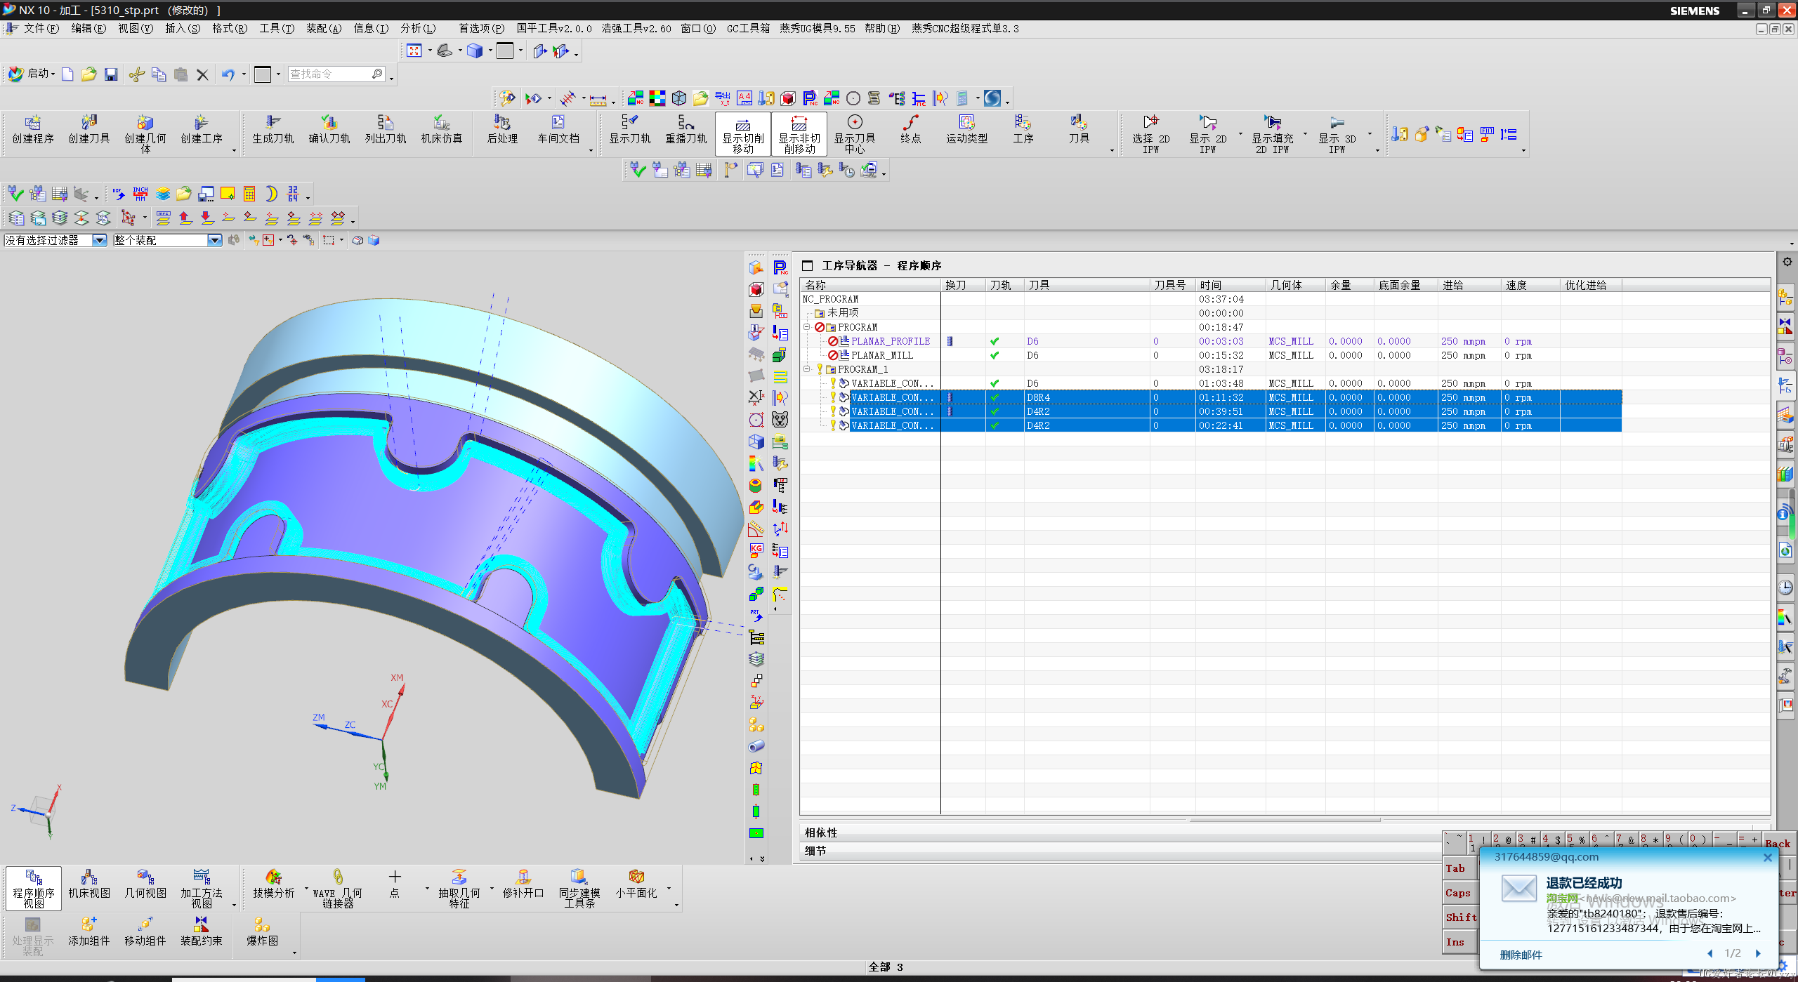Image resolution: width=1798 pixels, height=982 pixels.
Task: Select the PLANAR_MILL operation
Action: (x=882, y=355)
